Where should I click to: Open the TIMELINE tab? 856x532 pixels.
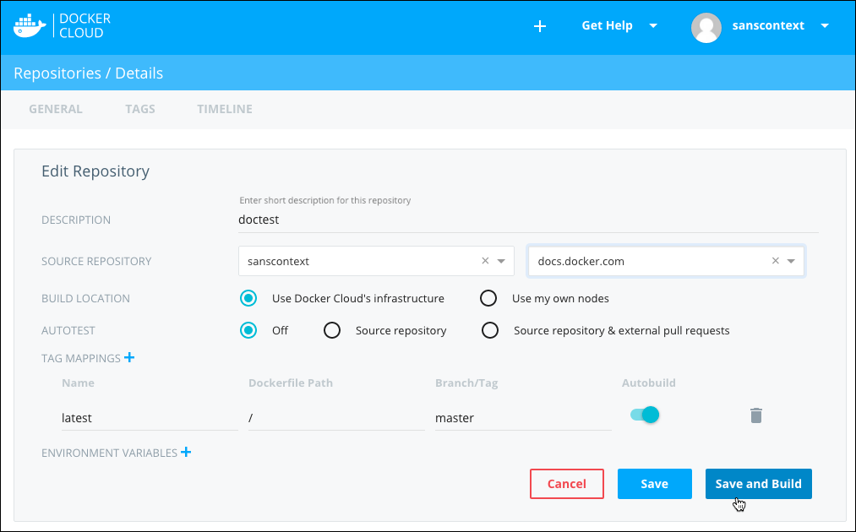225,109
